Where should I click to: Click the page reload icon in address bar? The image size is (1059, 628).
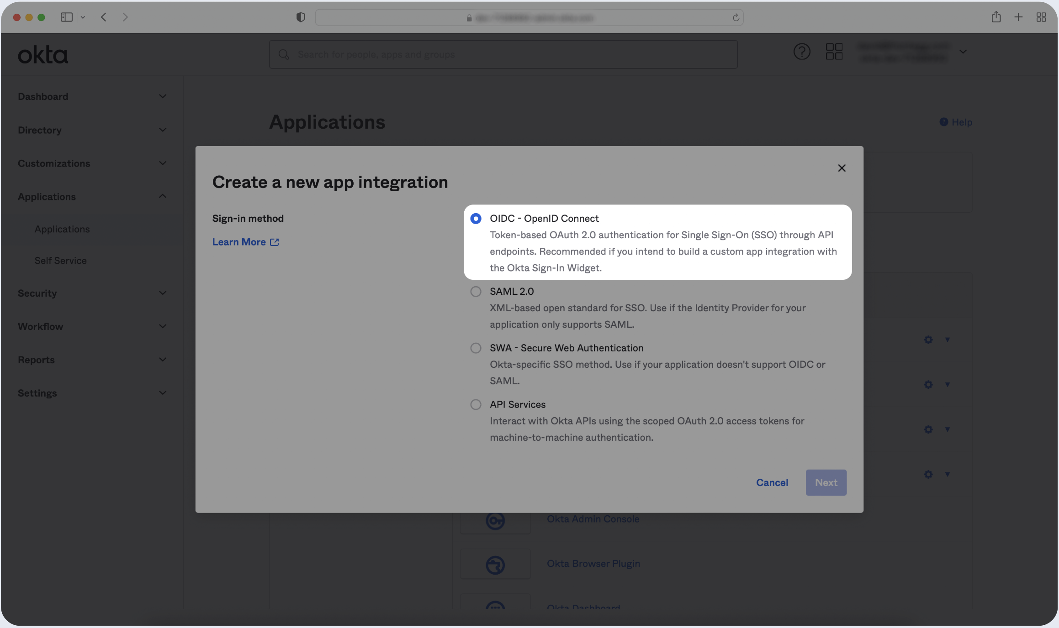[736, 18]
